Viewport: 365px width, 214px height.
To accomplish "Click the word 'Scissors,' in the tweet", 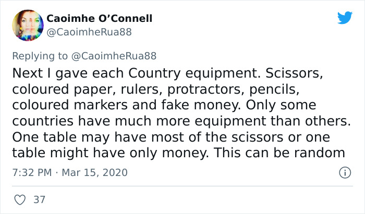I will click(x=294, y=73).
